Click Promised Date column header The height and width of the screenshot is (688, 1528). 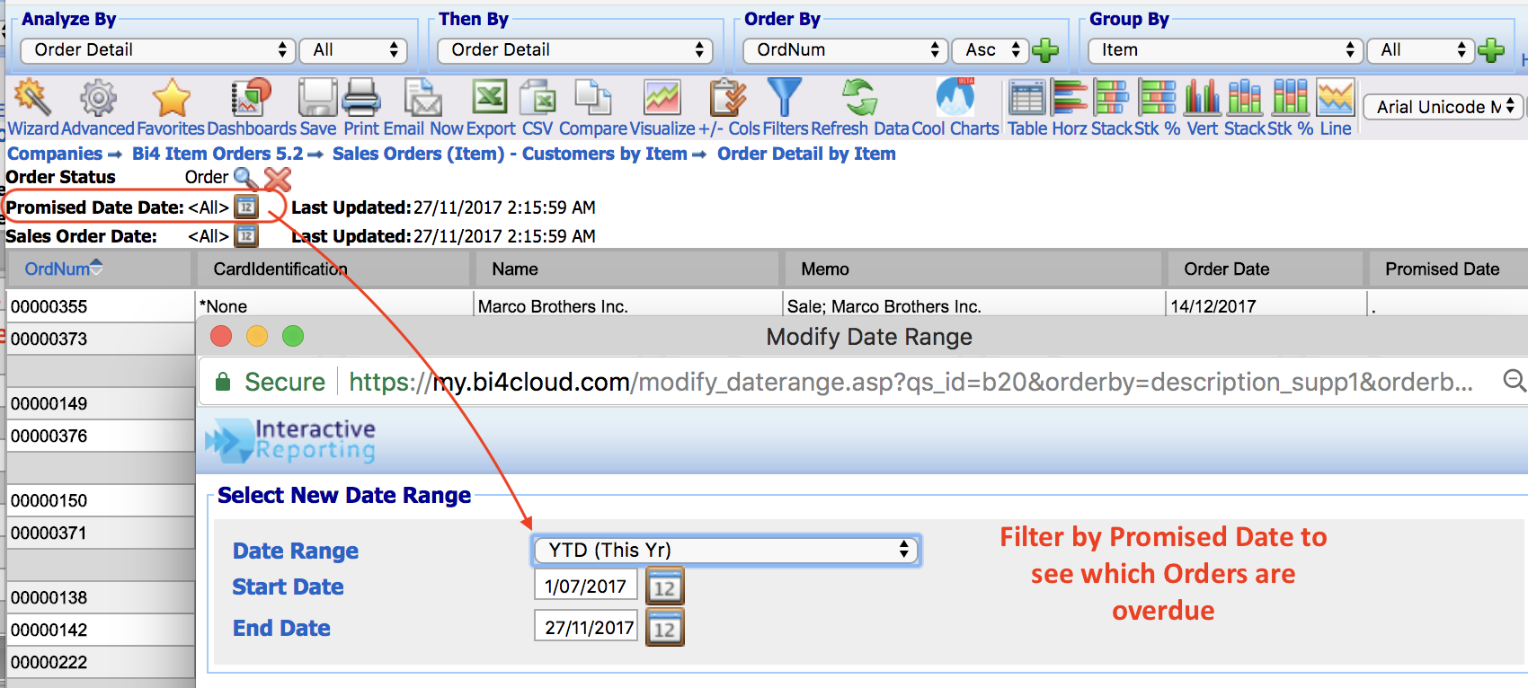click(x=1443, y=269)
